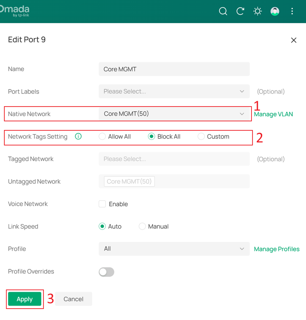View the Network Tags Setting info icon
This screenshot has height=320, width=306.
coord(78,136)
